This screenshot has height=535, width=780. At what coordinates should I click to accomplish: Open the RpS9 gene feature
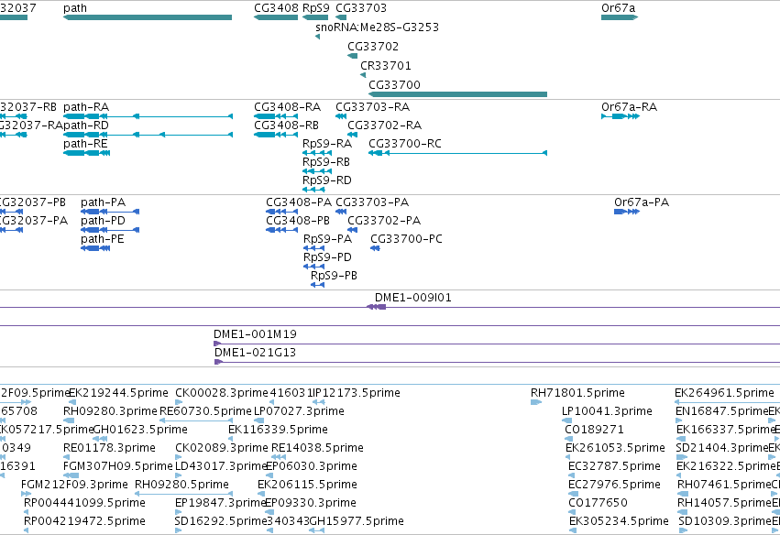coord(315,17)
